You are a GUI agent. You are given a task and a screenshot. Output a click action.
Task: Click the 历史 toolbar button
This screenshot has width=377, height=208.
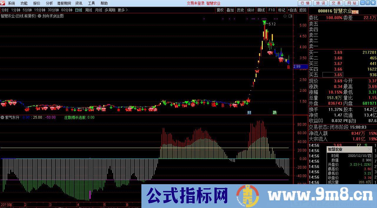tap(240, 10)
